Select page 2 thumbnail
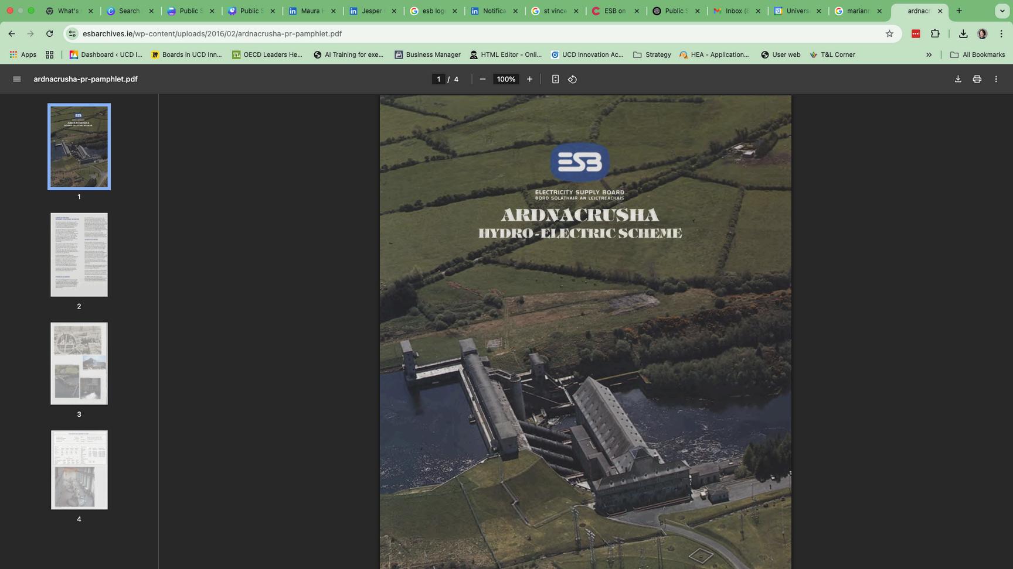 pyautogui.click(x=79, y=255)
